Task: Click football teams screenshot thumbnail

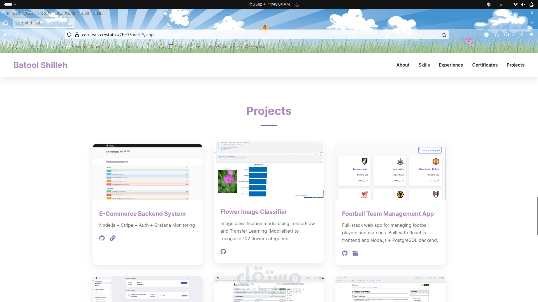Action: [390, 172]
